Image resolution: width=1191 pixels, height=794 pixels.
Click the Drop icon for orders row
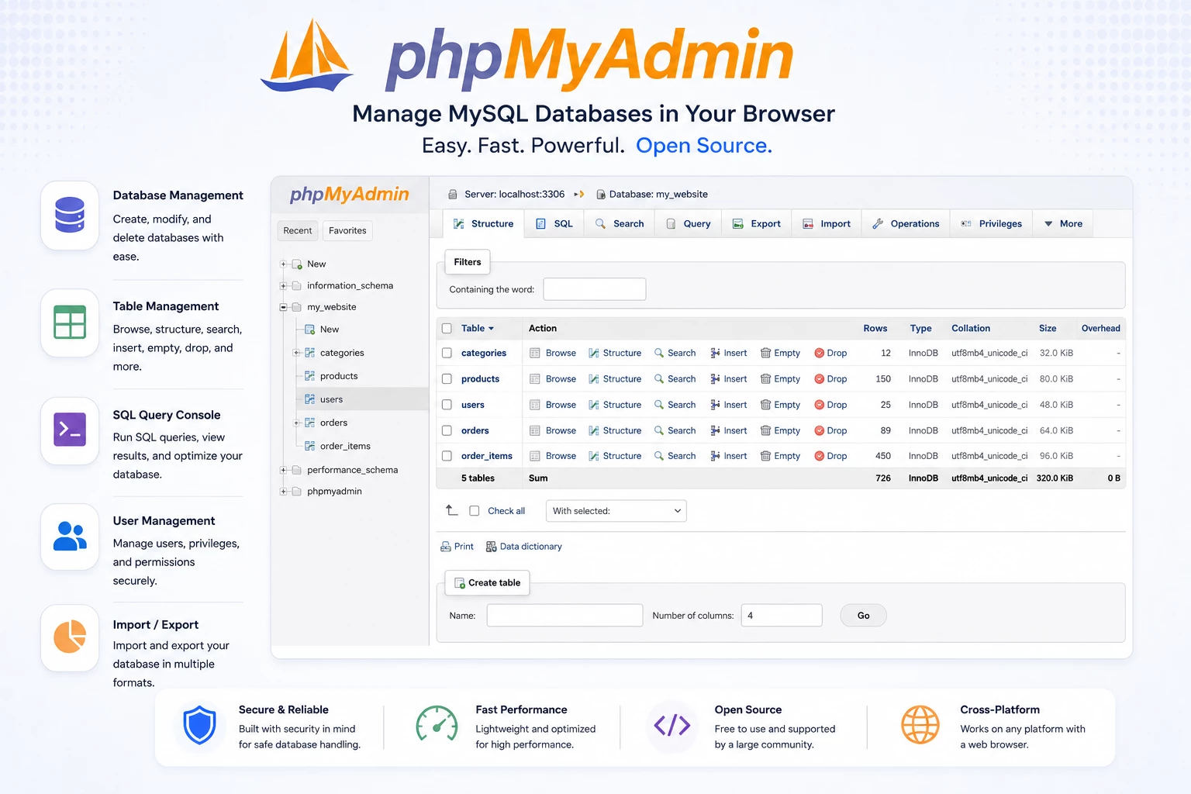coord(819,430)
